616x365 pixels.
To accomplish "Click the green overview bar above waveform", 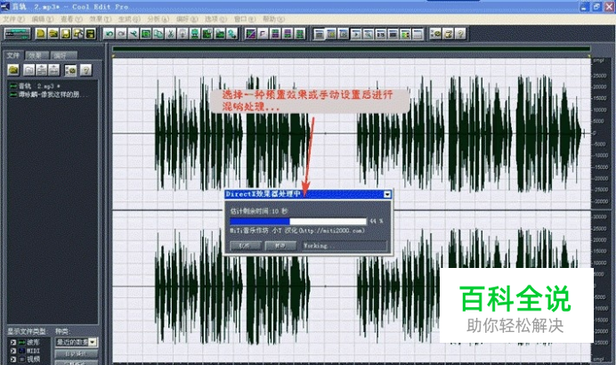I will pos(352,49).
